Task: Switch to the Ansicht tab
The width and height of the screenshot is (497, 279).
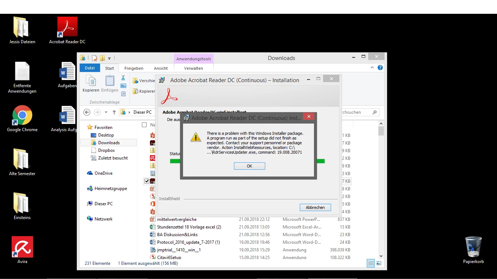Action: click(161, 68)
